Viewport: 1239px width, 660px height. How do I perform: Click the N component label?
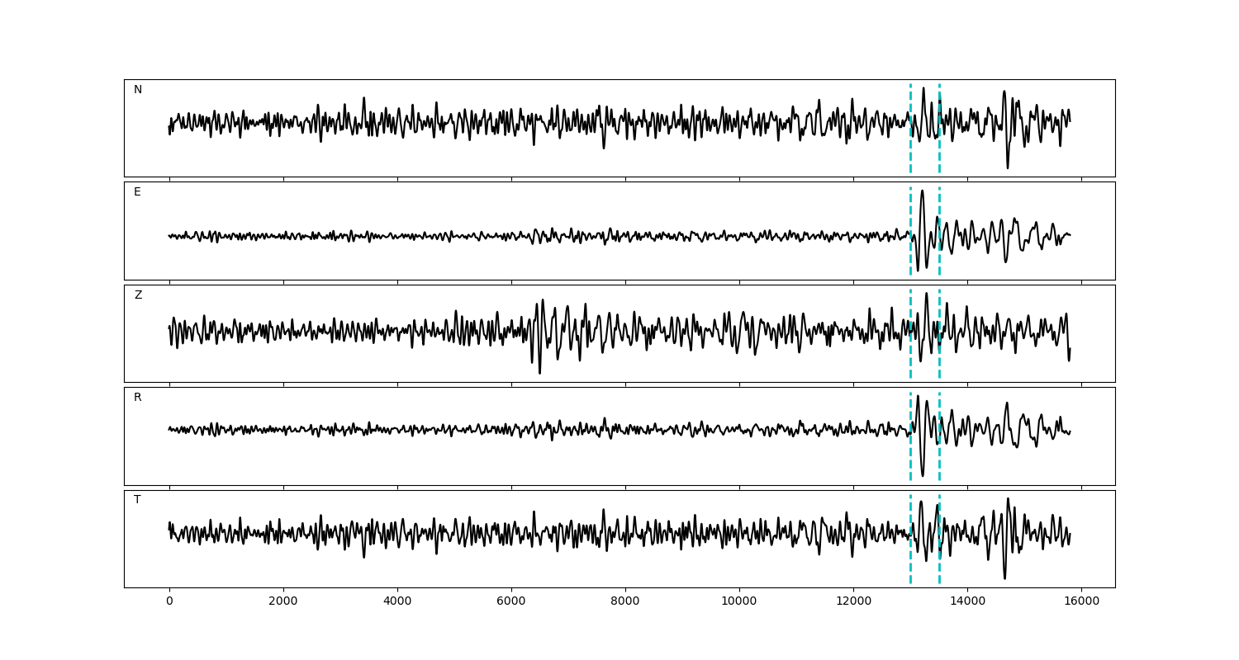138,90
